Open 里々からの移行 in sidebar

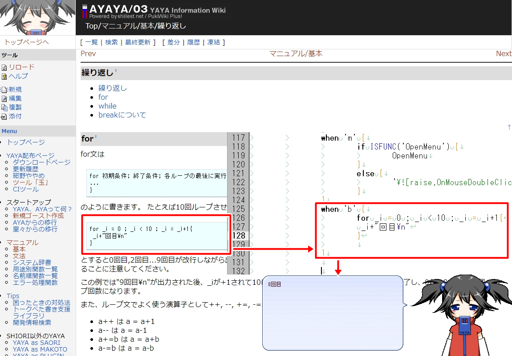[x=35, y=229]
